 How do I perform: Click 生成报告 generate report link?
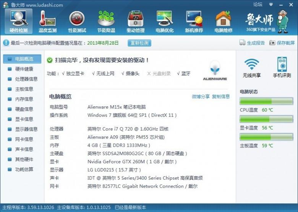[x=252, y=43]
